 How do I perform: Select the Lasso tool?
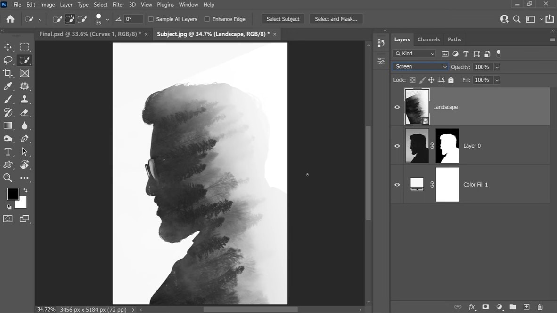(x=8, y=60)
